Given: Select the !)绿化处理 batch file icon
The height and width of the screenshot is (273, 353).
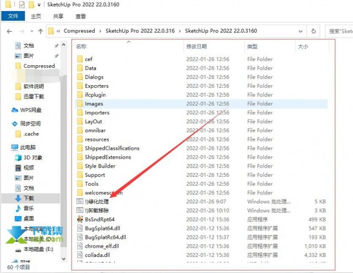Looking at the screenshot, I should click(x=80, y=201).
